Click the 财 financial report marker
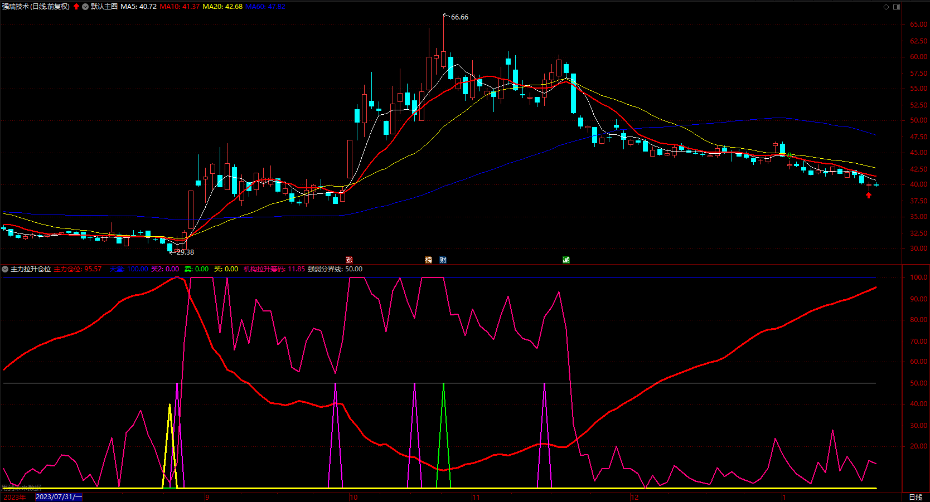The height and width of the screenshot is (502, 930). click(x=443, y=260)
